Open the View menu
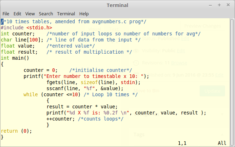The width and height of the screenshot is (235, 147). [x=30, y=14]
